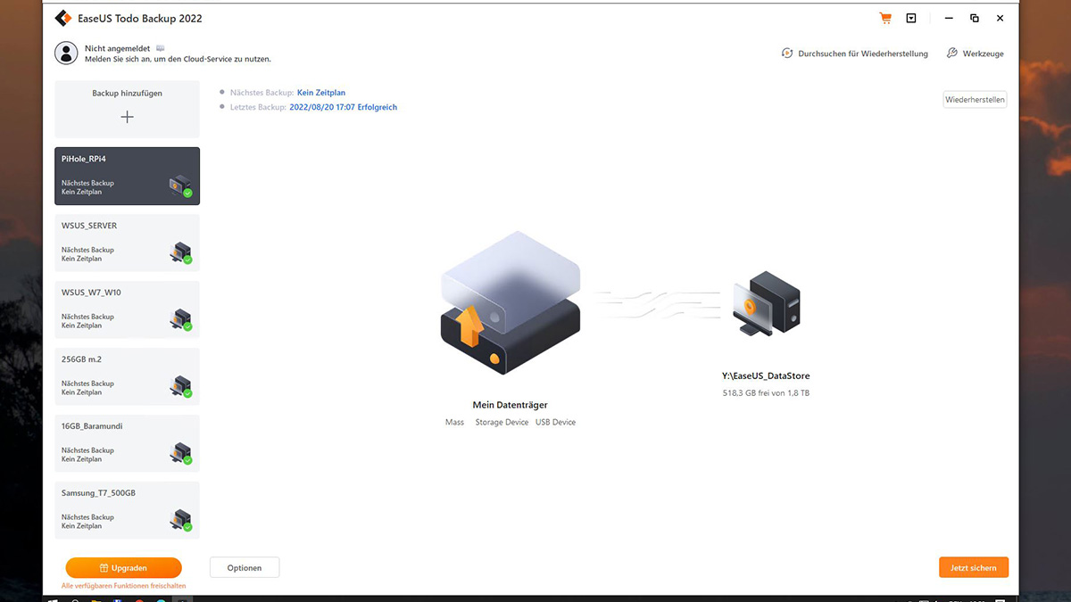Click the Mass Storage Device USB Device text
Image resolution: width=1071 pixels, height=602 pixels.
coord(511,422)
